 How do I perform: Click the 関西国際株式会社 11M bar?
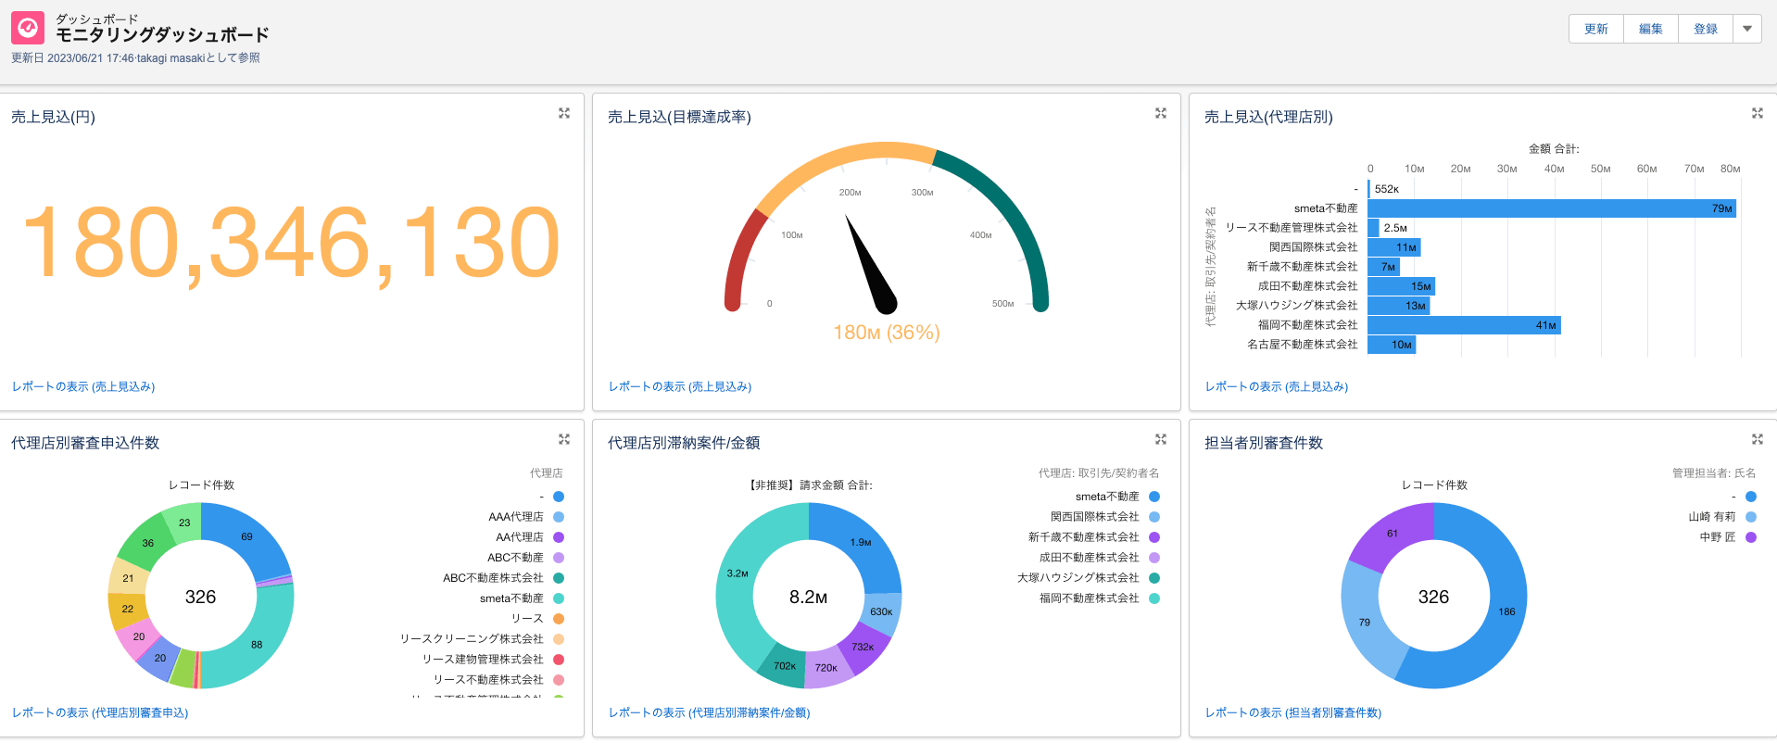click(1394, 247)
